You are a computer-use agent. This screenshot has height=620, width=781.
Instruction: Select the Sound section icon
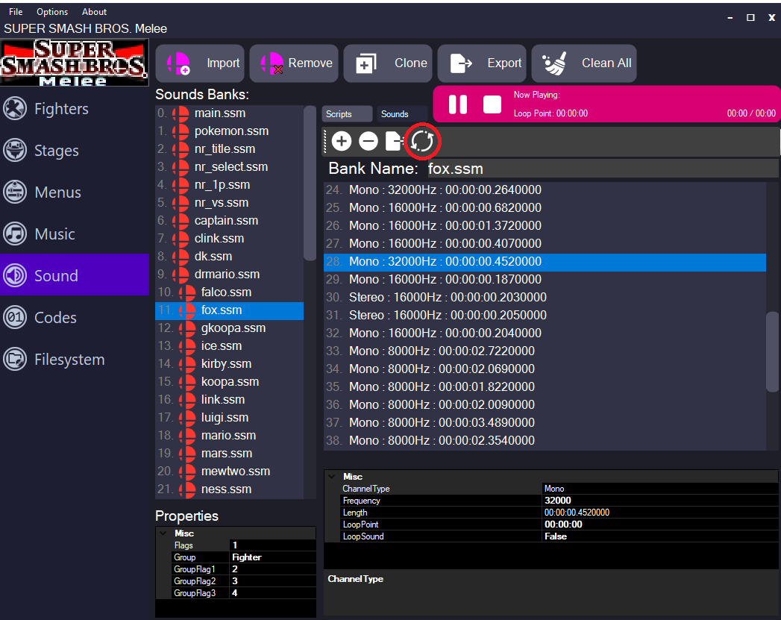click(x=15, y=275)
